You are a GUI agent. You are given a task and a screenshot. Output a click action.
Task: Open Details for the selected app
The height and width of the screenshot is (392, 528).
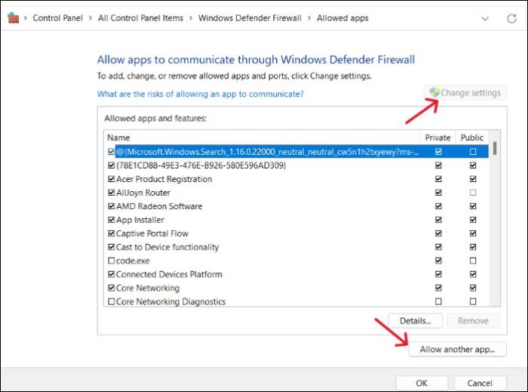click(415, 321)
